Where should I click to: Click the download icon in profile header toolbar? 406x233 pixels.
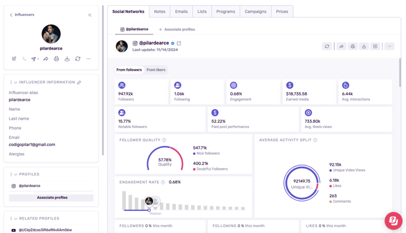click(x=364, y=46)
